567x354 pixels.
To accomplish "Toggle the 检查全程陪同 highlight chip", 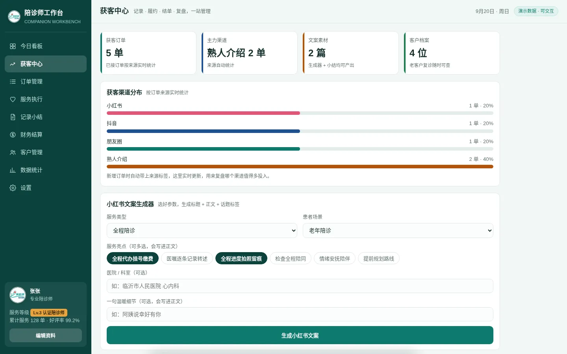I will click(291, 258).
